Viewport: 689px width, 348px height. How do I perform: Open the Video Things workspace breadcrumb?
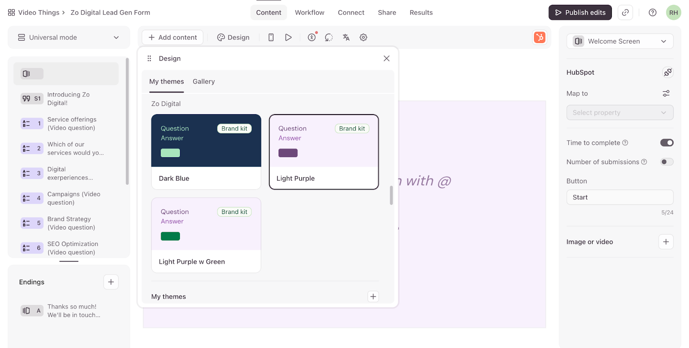(39, 12)
